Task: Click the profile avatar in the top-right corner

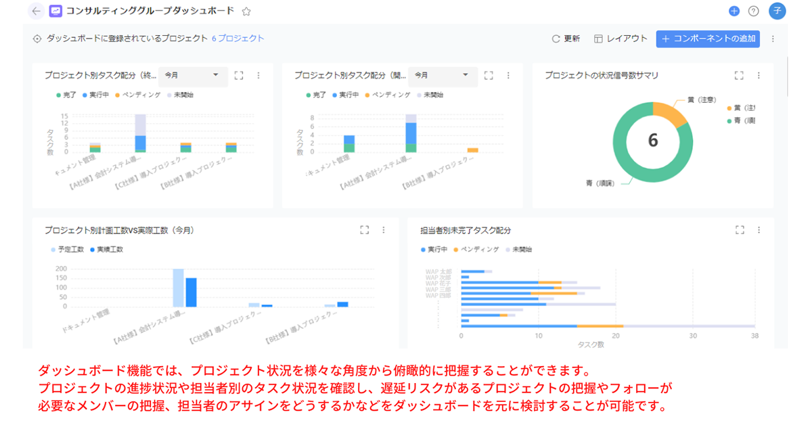Action: point(776,11)
